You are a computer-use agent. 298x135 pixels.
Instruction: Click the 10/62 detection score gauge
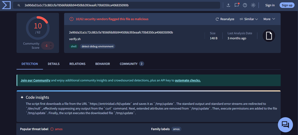point(38,28)
